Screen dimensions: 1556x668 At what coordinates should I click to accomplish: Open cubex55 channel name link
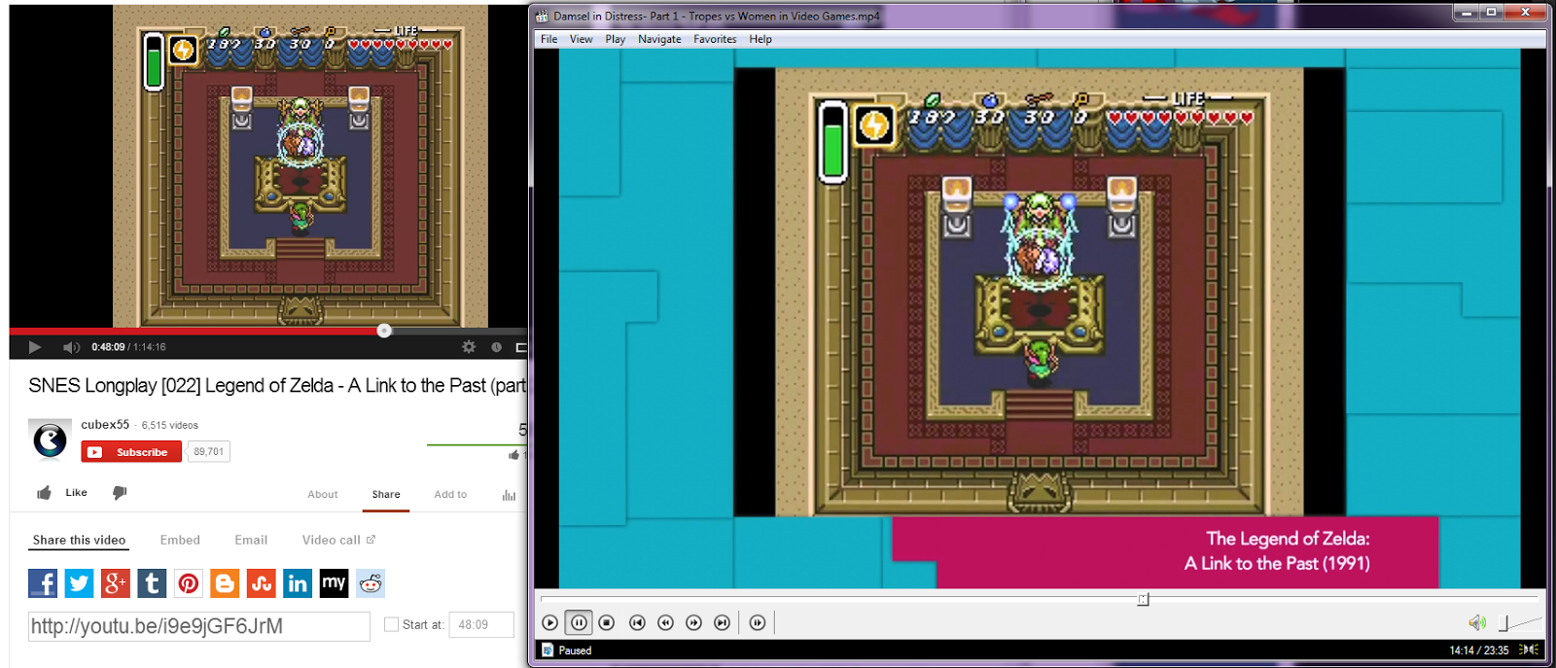click(105, 425)
